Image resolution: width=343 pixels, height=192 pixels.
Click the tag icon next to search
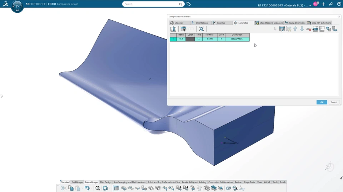tap(189, 4)
